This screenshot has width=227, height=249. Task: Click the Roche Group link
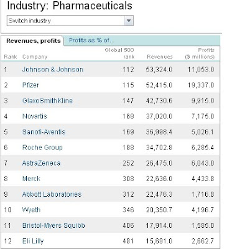pyautogui.click(x=42, y=148)
